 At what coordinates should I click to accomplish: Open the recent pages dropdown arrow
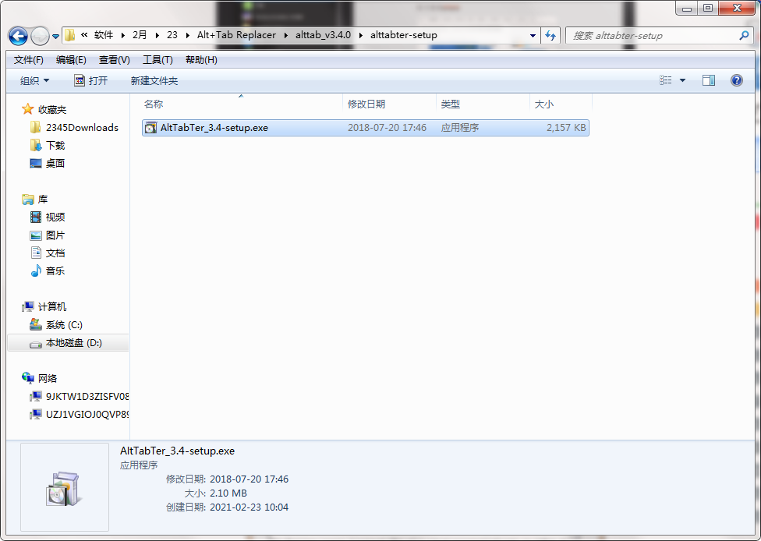point(55,37)
